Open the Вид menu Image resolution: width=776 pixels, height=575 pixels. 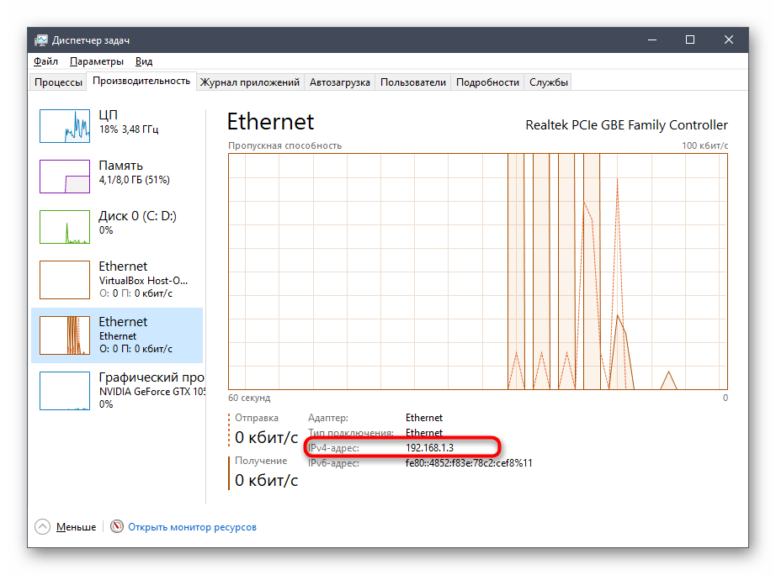pyautogui.click(x=144, y=61)
